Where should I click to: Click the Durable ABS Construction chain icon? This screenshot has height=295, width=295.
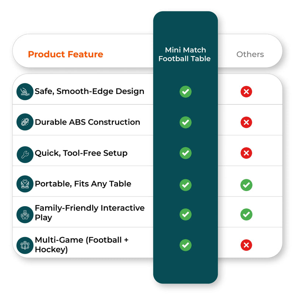(x=25, y=122)
